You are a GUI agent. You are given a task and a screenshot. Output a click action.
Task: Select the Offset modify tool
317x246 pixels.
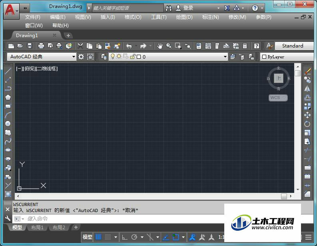coord(307,97)
